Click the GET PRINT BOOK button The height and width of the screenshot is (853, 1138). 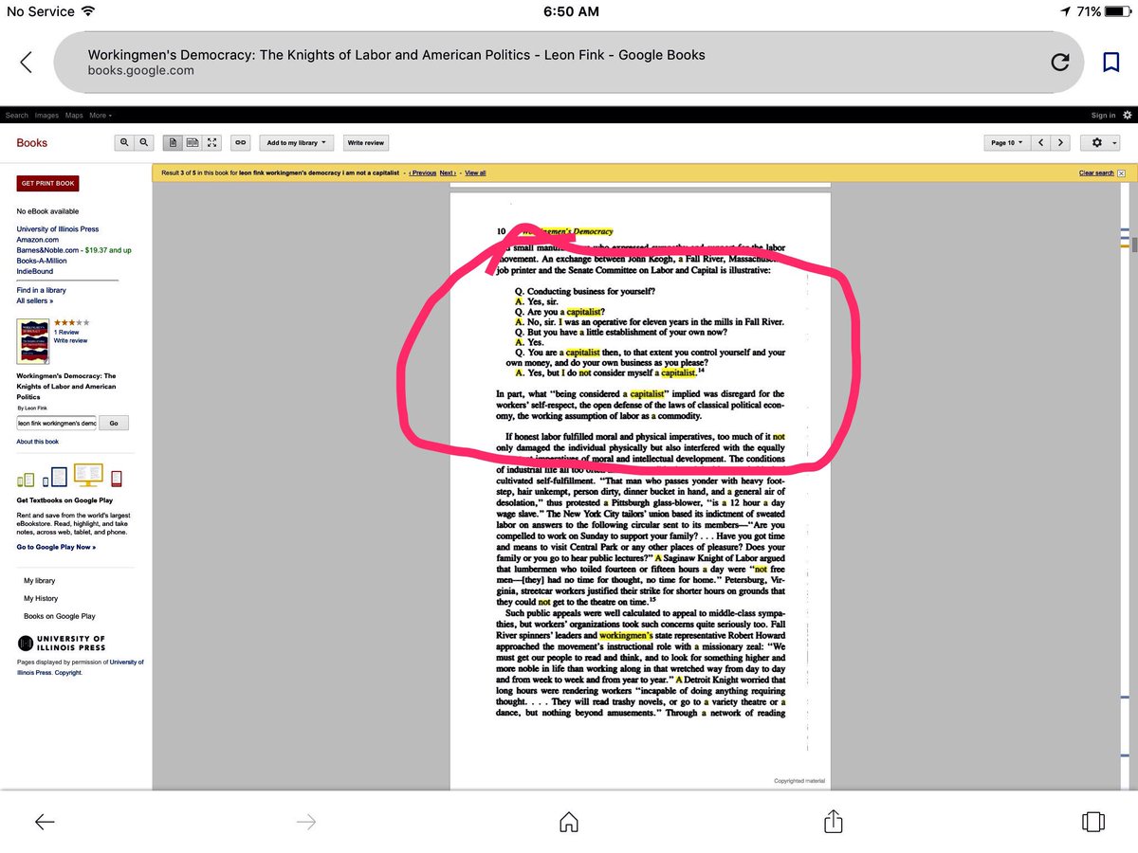point(47,183)
